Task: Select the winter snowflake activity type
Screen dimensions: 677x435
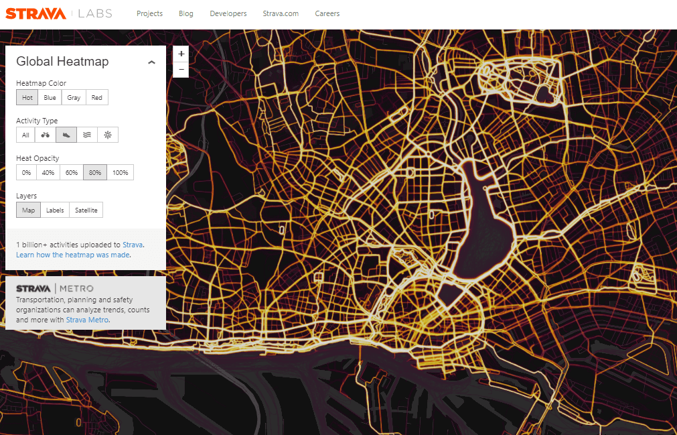Action: 108,135
